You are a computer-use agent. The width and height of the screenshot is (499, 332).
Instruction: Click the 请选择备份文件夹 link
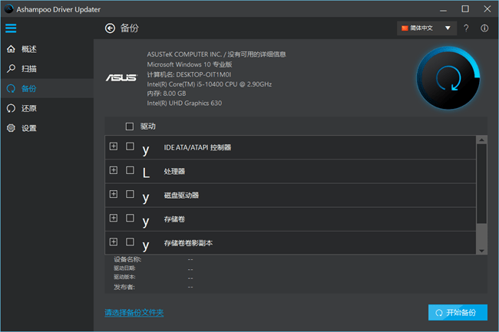click(134, 313)
